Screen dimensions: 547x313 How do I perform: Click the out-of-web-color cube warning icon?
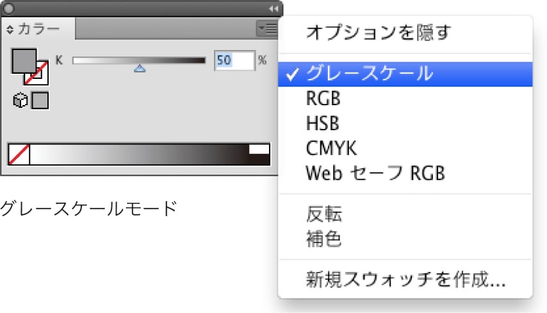pyautogui.click(x=20, y=101)
